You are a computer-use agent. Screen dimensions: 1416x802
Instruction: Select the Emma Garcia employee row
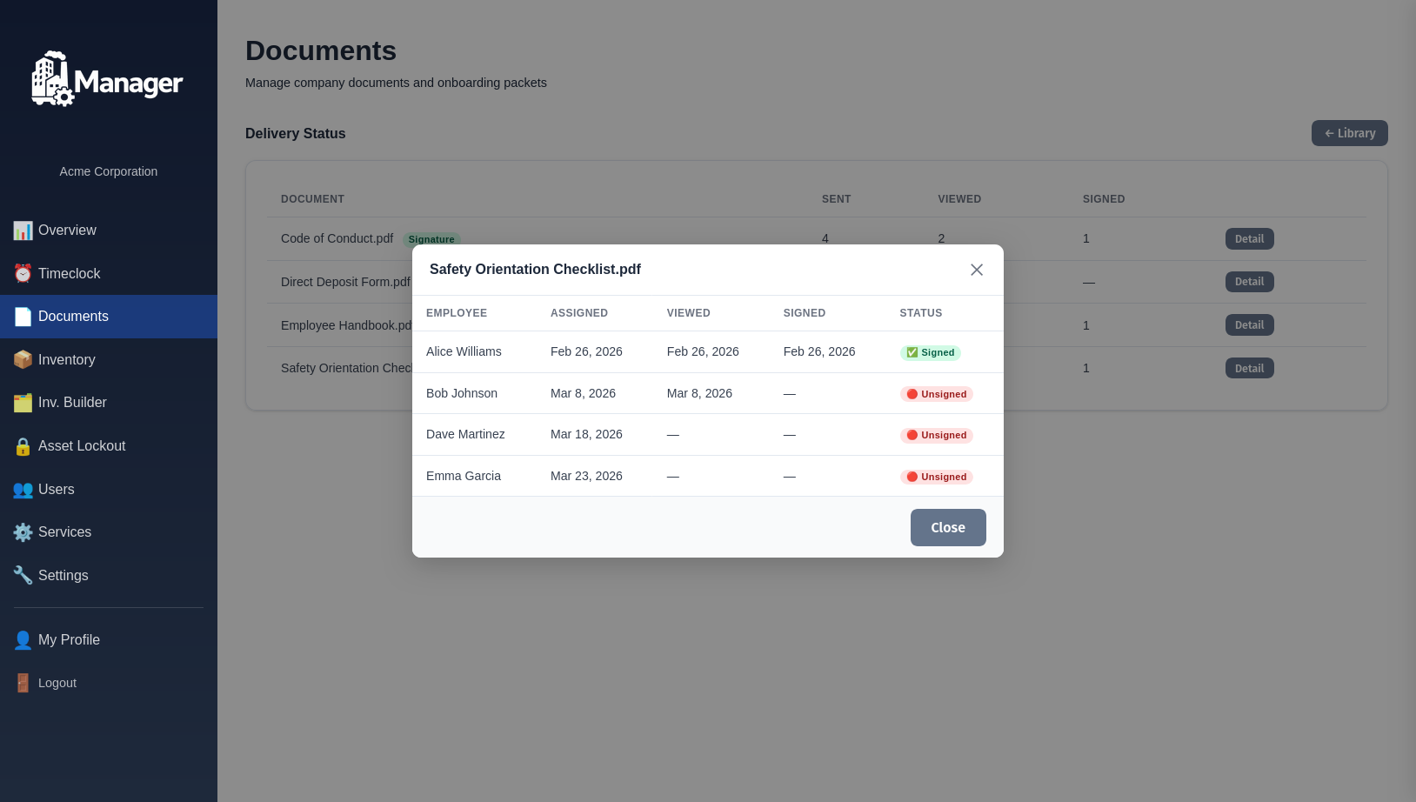click(x=464, y=476)
